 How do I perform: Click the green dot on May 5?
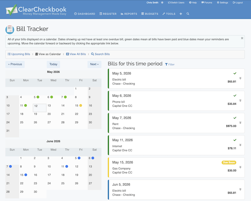click(x=38, y=97)
